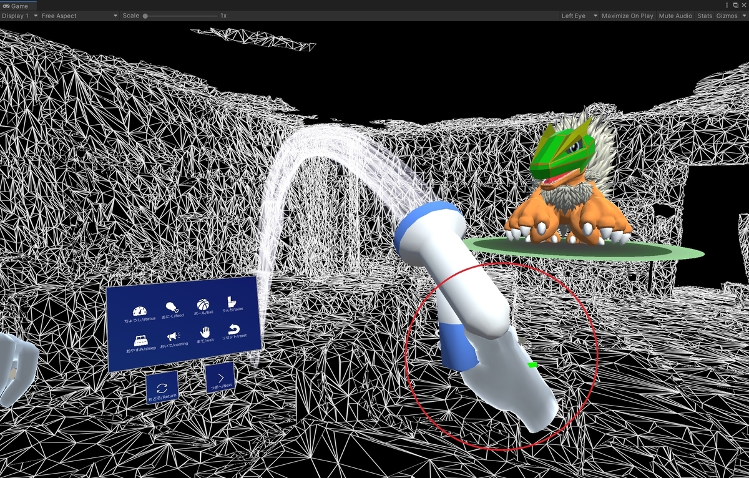Expand the Gizmos dropdown arrow
Viewport: 749px width, 478px height.
coord(743,16)
